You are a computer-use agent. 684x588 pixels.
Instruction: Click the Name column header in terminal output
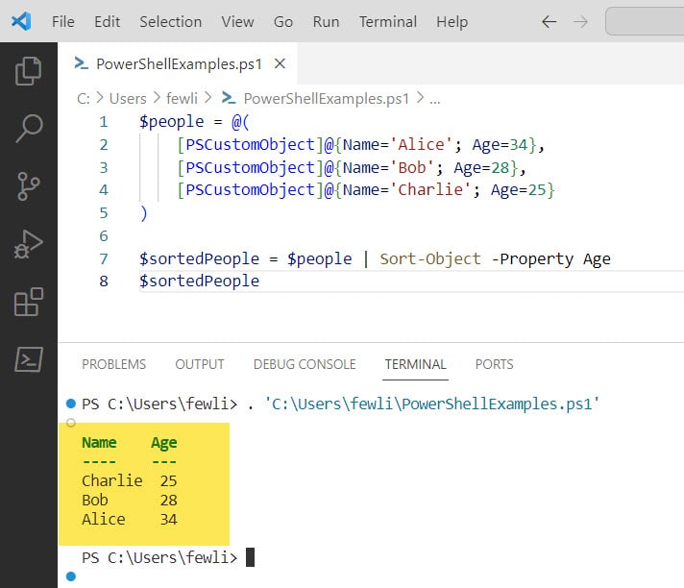click(99, 443)
